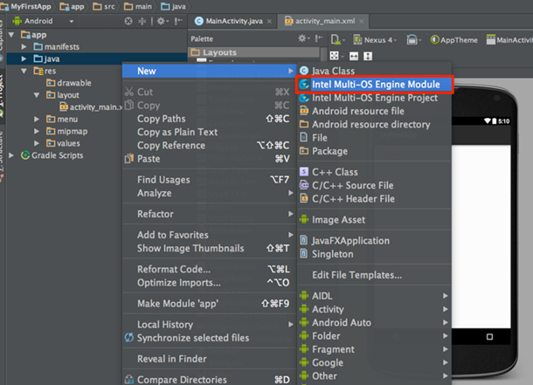Click JavaFXApplication template icon
Viewport: 533px width, 385px height.
pyautogui.click(x=304, y=240)
